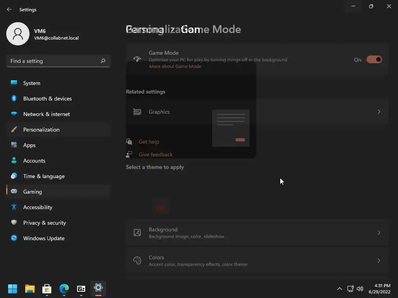Open the Give feedback link
The width and height of the screenshot is (398, 298).
coord(155,154)
